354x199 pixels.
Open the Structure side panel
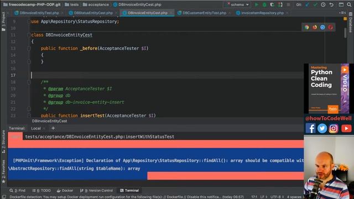pos(3,142)
